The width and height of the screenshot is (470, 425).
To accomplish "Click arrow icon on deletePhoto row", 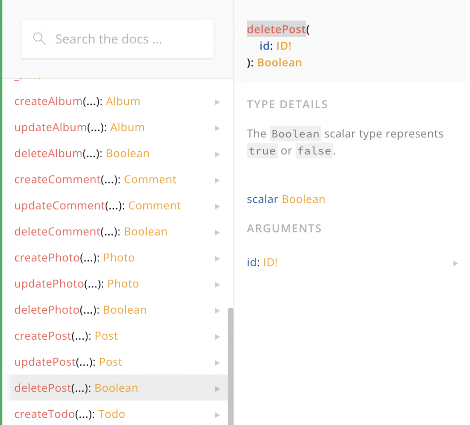I will pyautogui.click(x=217, y=311).
